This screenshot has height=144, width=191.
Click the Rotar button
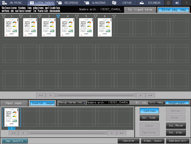175,118
